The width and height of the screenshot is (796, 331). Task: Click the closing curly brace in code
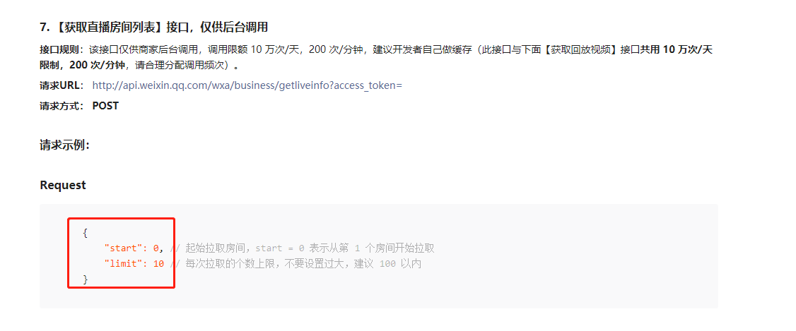click(85, 279)
